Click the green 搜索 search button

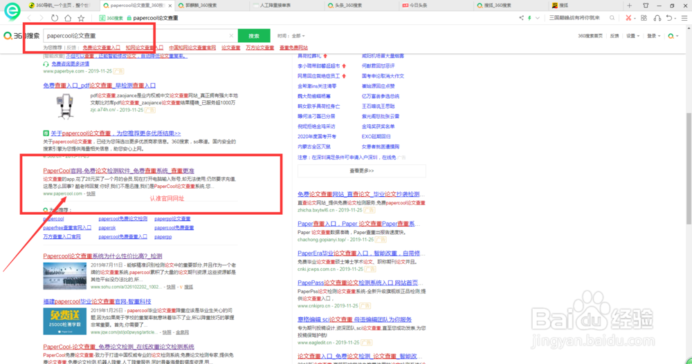[x=254, y=36]
